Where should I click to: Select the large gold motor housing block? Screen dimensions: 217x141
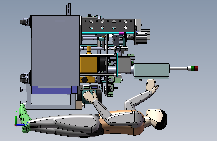click(x=89, y=64)
